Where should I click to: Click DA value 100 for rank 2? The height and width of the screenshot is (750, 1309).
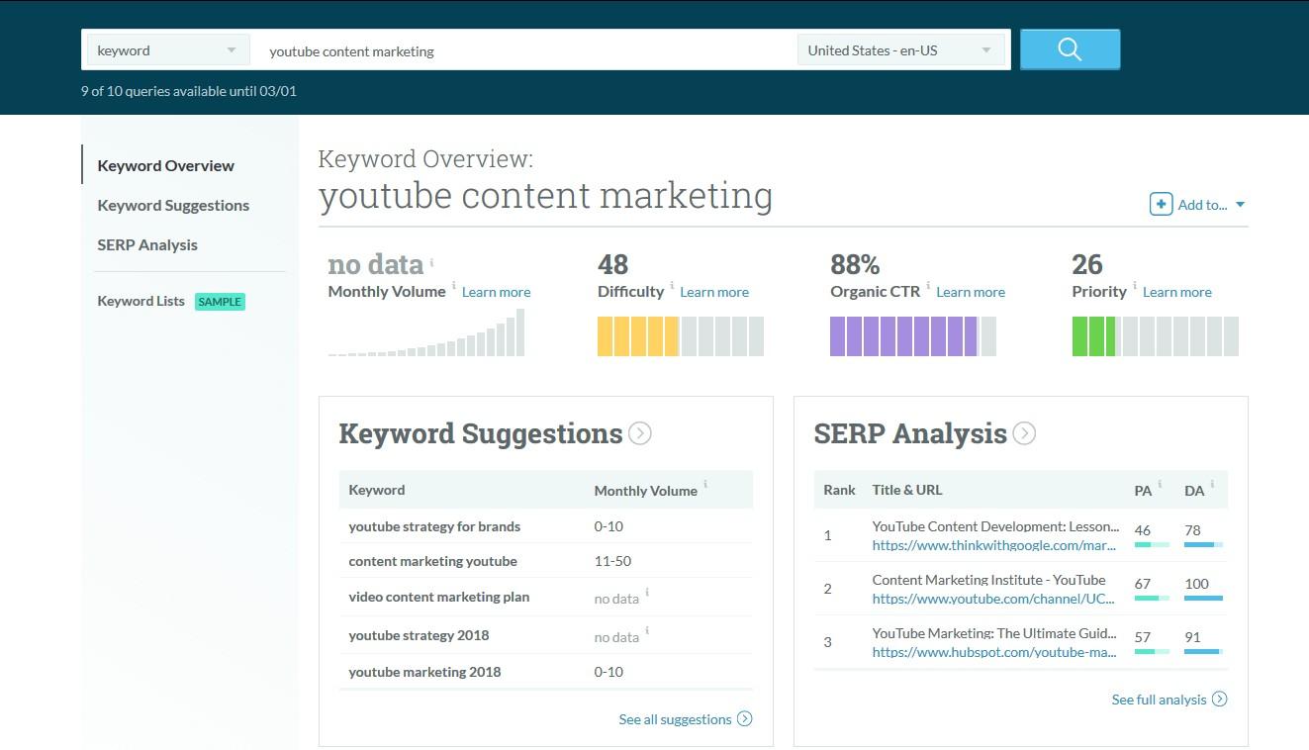(1197, 584)
